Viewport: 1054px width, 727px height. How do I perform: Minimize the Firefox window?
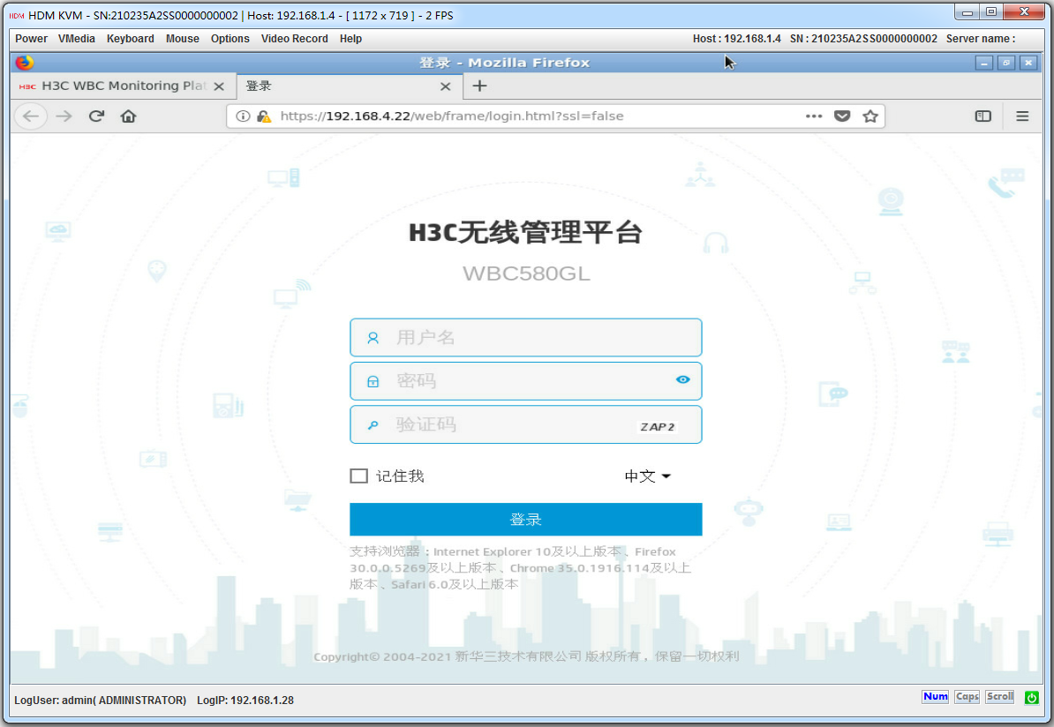pyautogui.click(x=984, y=64)
